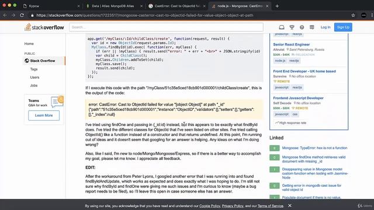Click the browser address bar URL

tap(145, 15)
